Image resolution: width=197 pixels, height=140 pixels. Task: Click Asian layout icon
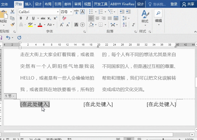tap(113, 25)
